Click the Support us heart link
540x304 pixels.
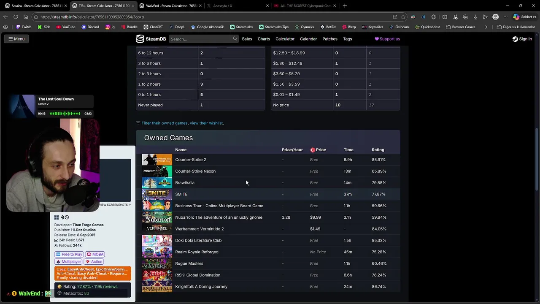pyautogui.click(x=387, y=39)
